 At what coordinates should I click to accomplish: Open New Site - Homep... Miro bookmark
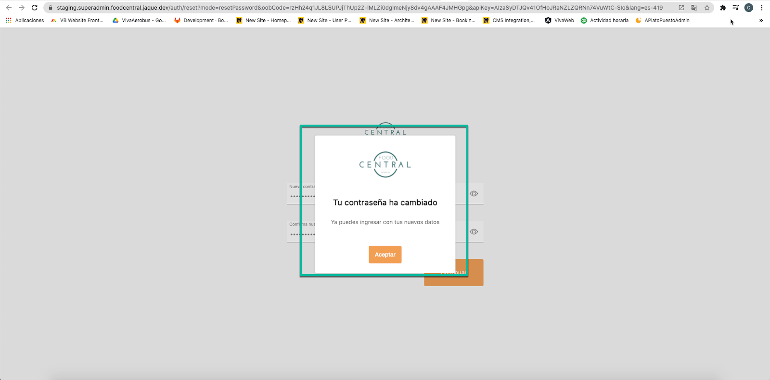click(263, 20)
